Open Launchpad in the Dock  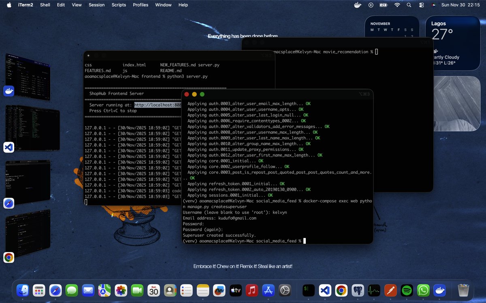(39, 290)
